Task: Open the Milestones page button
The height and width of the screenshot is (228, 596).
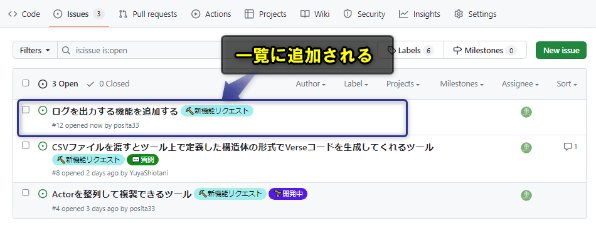Action: pos(485,50)
